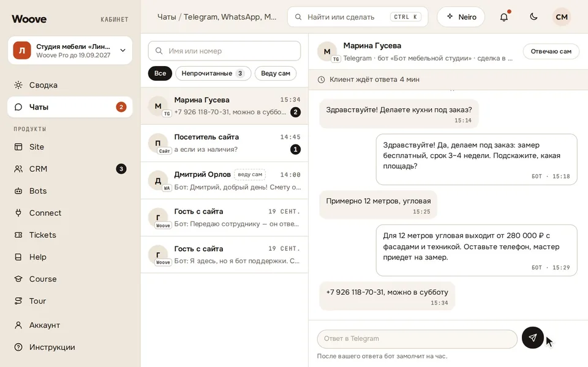
Task: Click the CTRL K shortcut badge
Action: [405, 17]
